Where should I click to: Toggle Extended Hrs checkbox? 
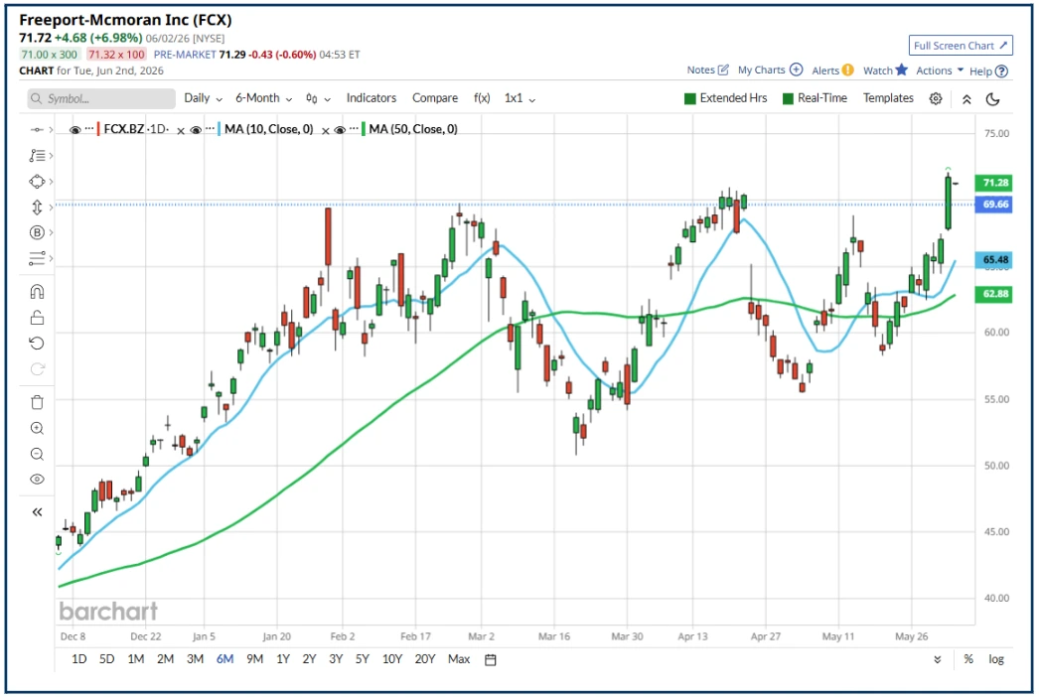coord(689,98)
